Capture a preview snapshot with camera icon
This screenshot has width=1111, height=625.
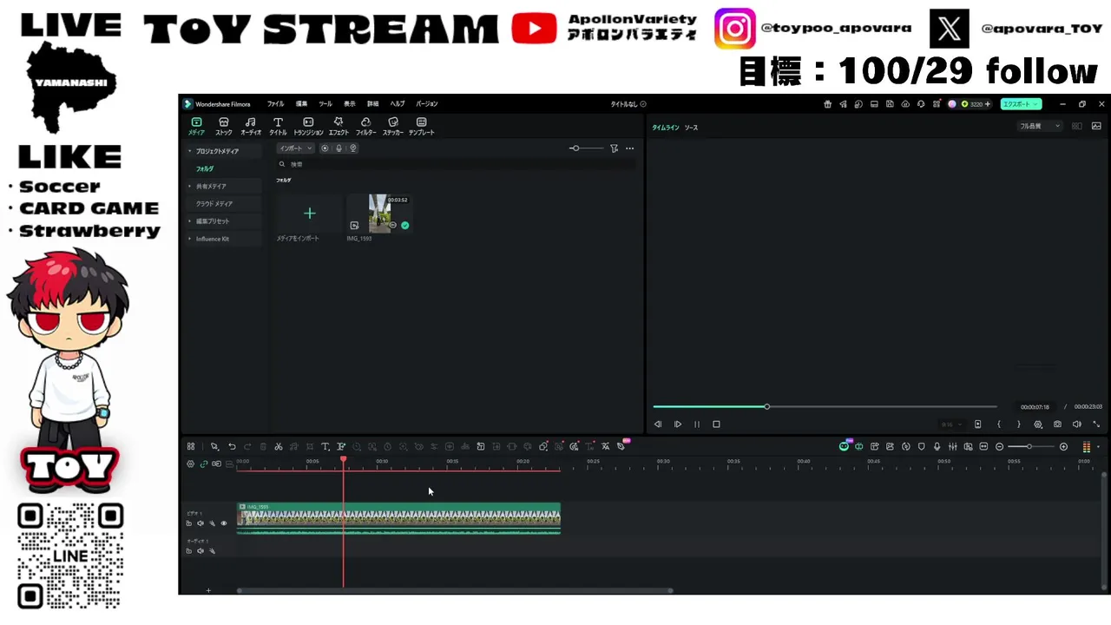[x=1057, y=424]
